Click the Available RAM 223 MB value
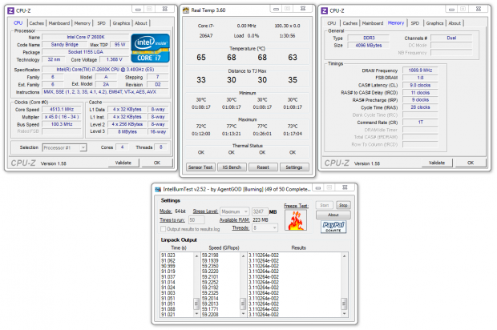The height and width of the screenshot is (330, 497). tap(261, 219)
